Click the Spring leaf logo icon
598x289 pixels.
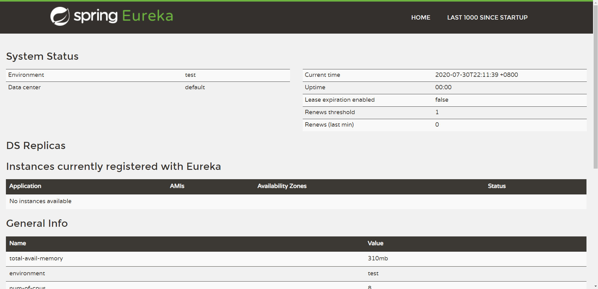click(x=60, y=16)
